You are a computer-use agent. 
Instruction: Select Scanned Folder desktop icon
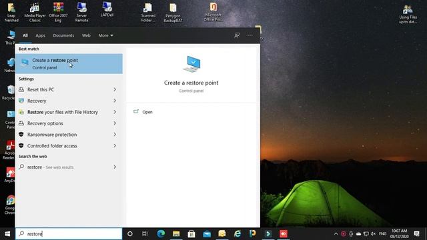(x=148, y=13)
